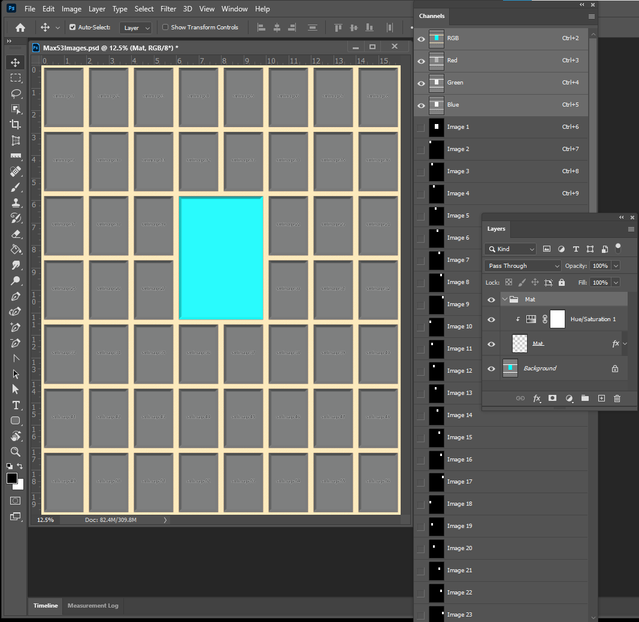Select the Image 5 channel

pos(458,216)
